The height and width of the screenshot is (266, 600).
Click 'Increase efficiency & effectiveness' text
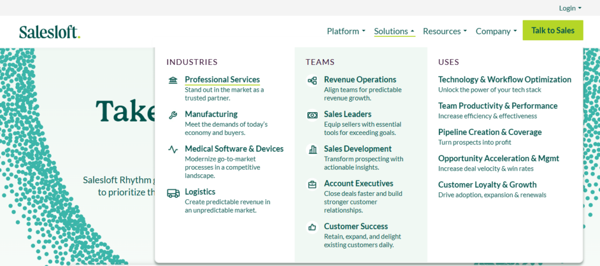(x=487, y=116)
